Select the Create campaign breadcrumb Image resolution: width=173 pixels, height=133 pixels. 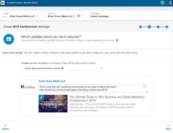99,16
